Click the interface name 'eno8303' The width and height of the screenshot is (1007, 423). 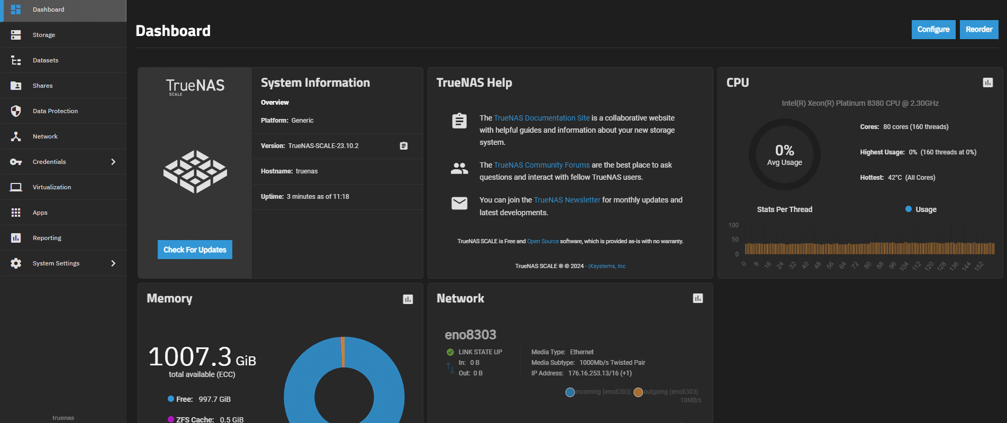[x=470, y=335]
